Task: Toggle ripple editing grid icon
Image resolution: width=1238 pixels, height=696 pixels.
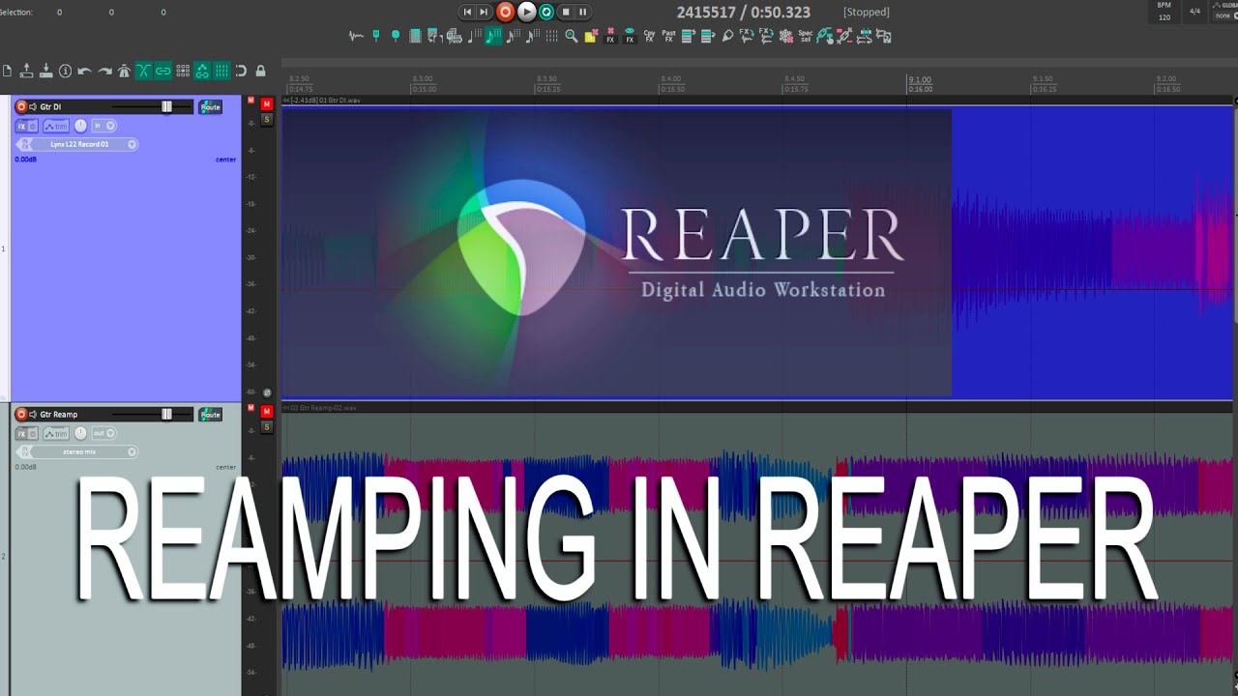Action: coord(183,71)
